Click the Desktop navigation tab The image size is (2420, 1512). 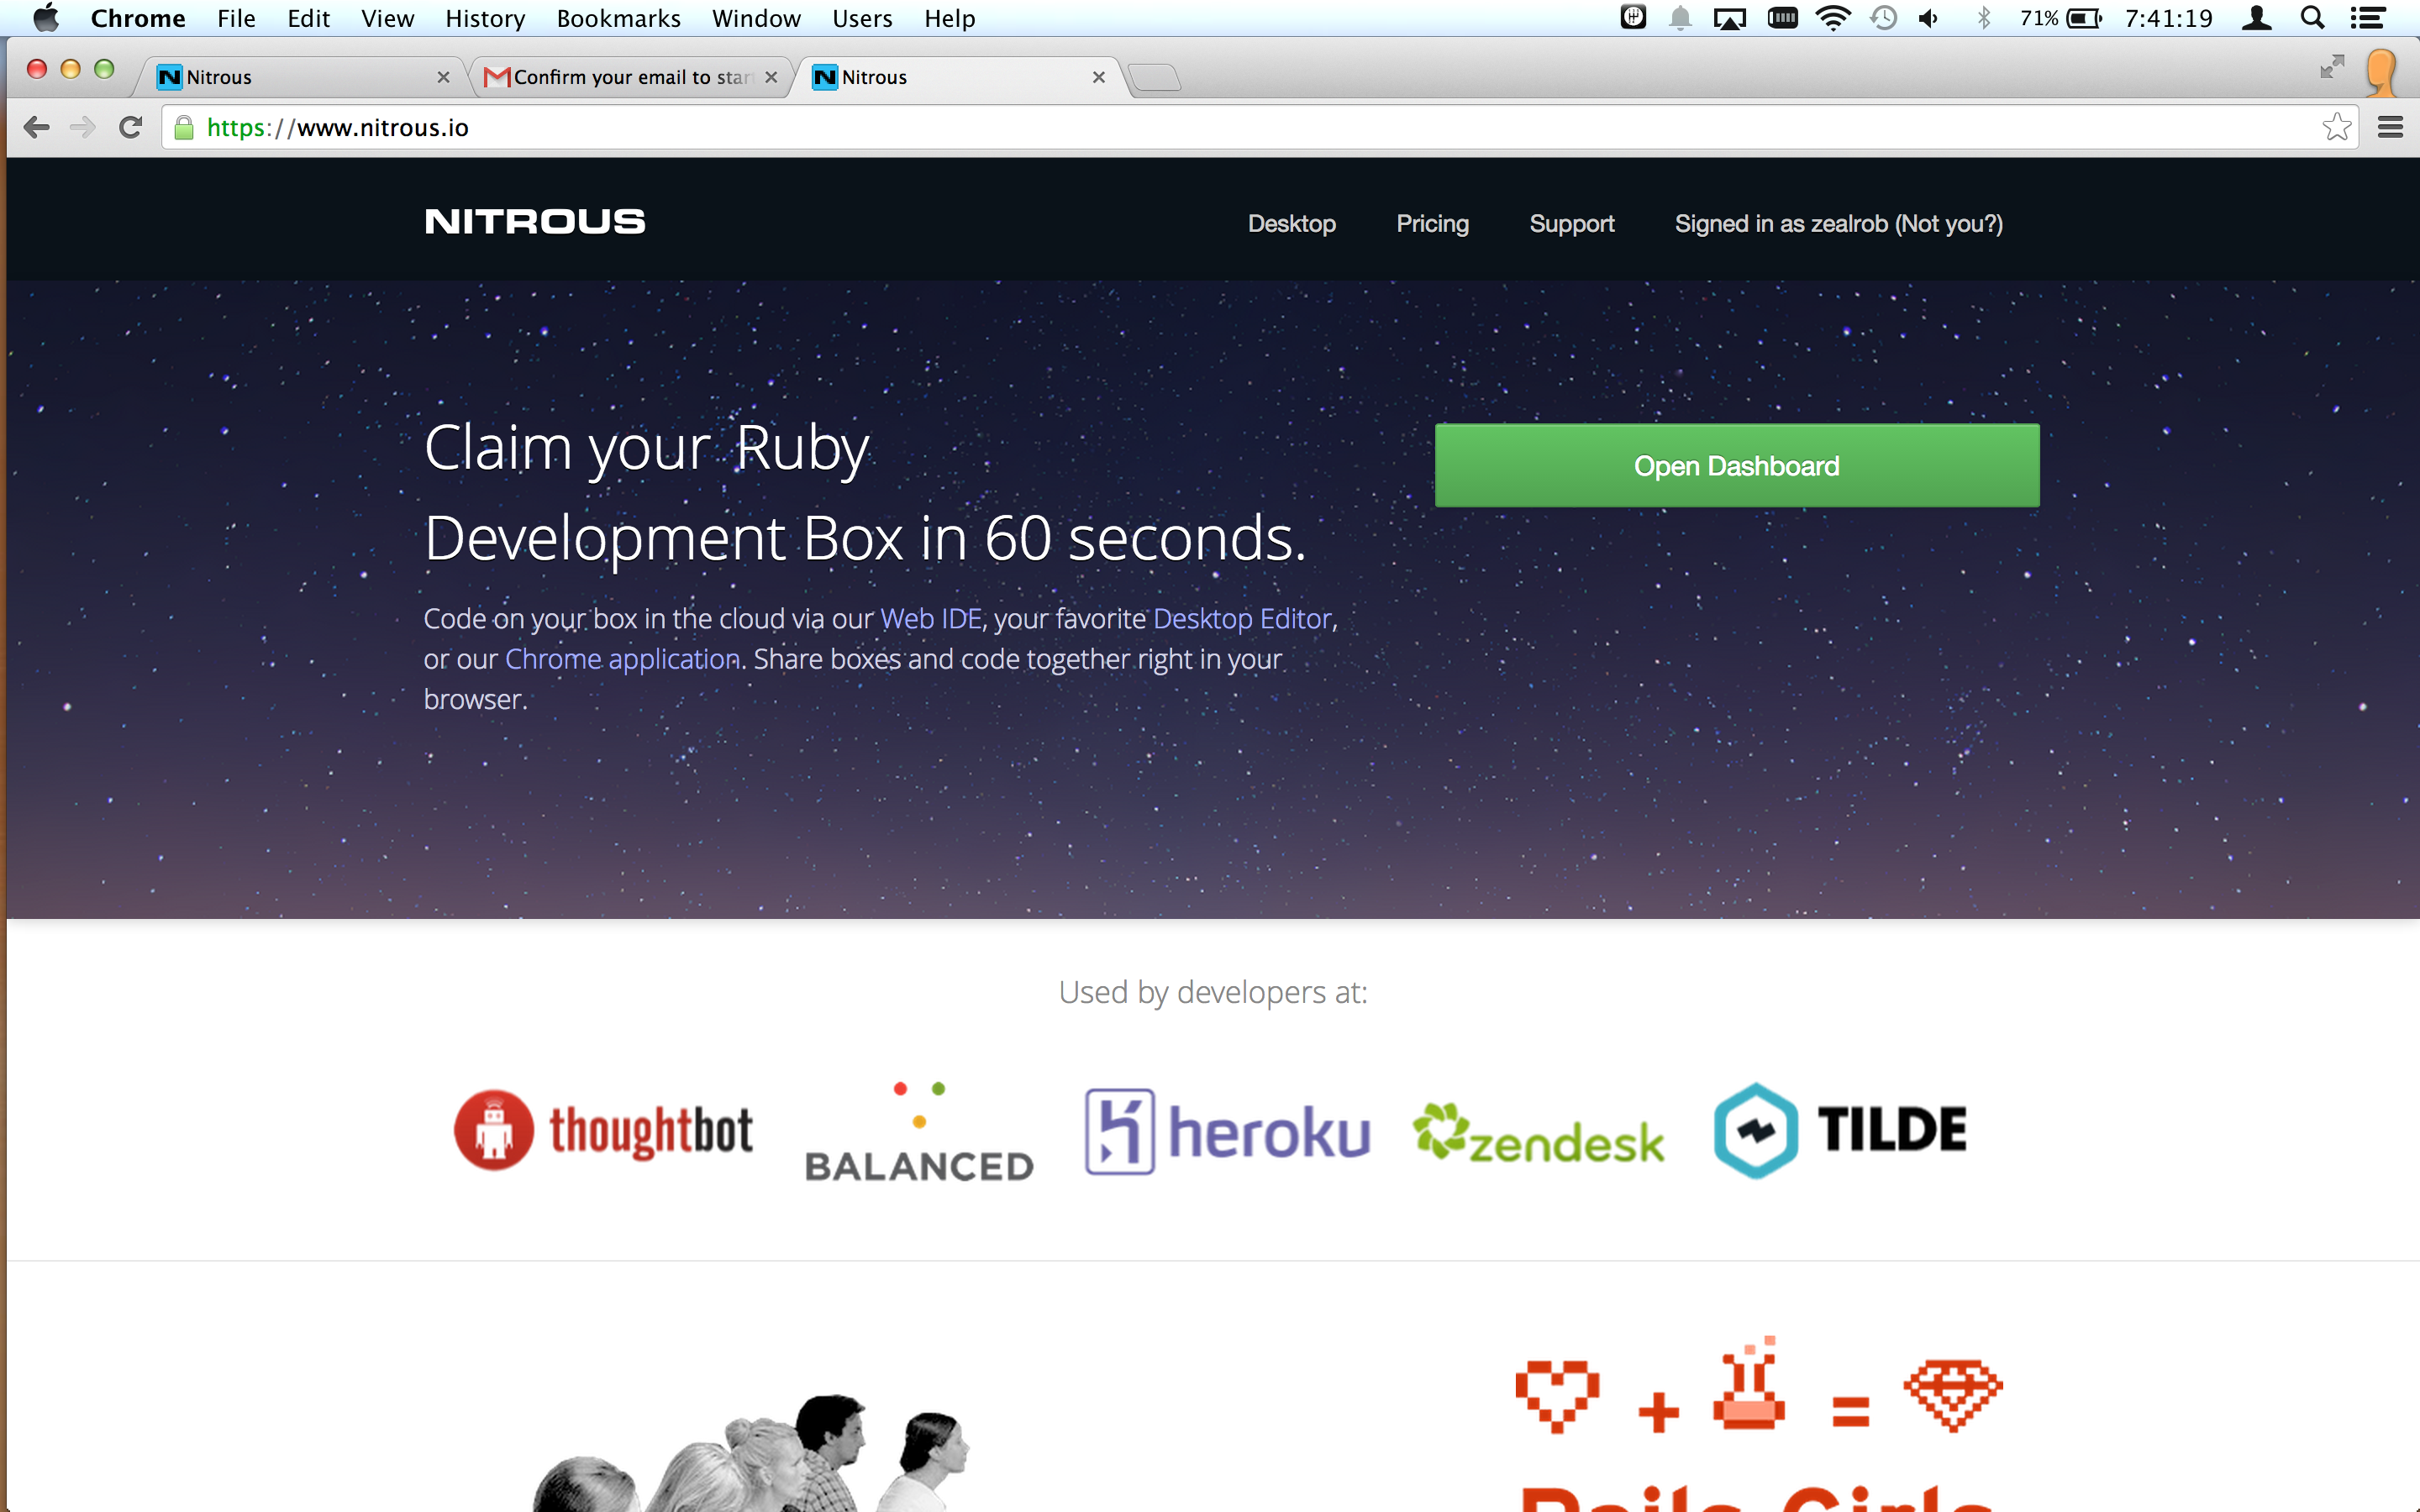click(1291, 223)
